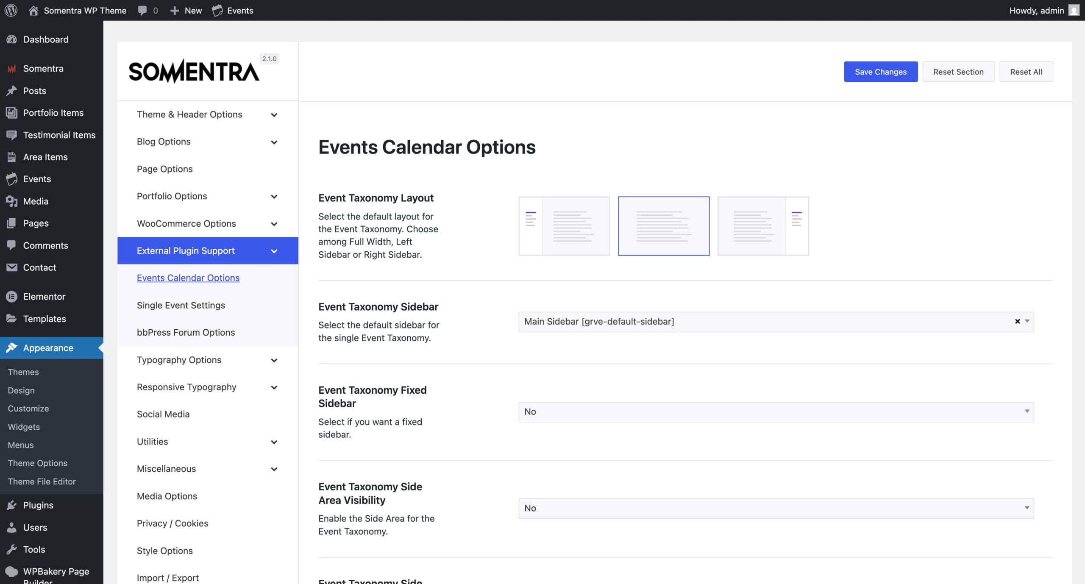Click the red Somentra menu icon
Viewport: 1085px width, 584px height.
click(11, 68)
